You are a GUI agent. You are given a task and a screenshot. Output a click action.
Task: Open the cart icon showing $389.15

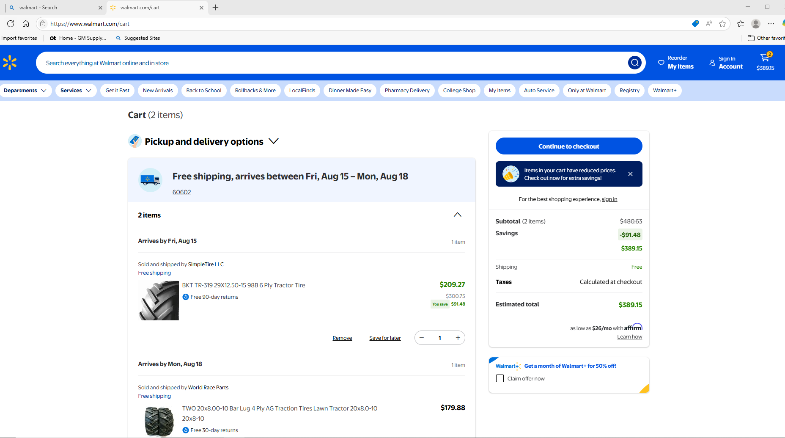[766, 62]
